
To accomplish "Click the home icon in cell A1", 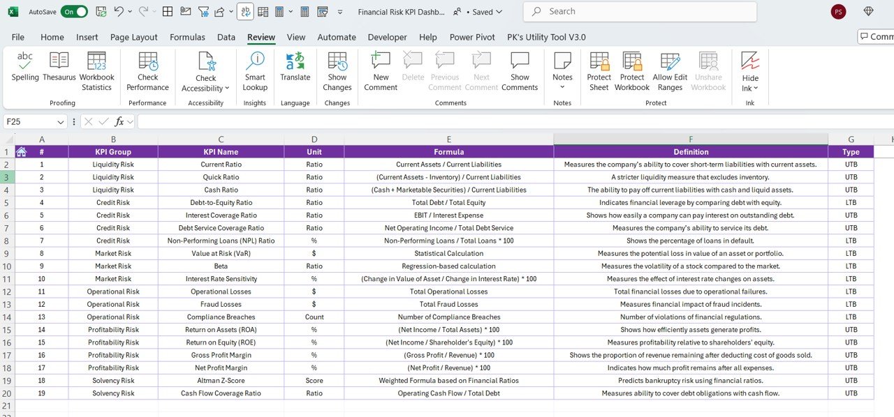I will coord(21,152).
